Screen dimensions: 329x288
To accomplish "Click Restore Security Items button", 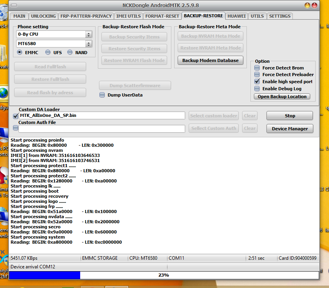I will 134,49.
